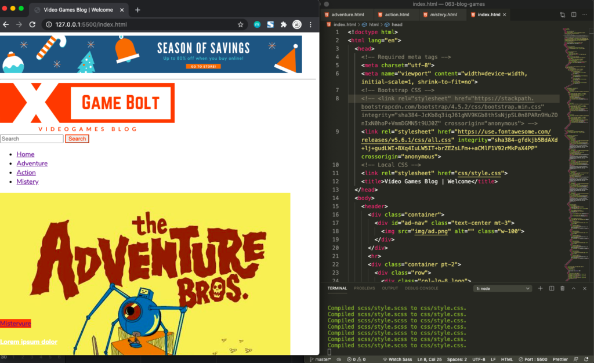The height and width of the screenshot is (363, 594).
Task: Focus the blog Search text field
Action: point(32,139)
